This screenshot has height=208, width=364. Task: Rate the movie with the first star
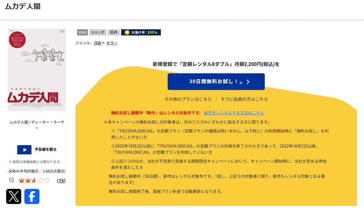(x=21, y=180)
